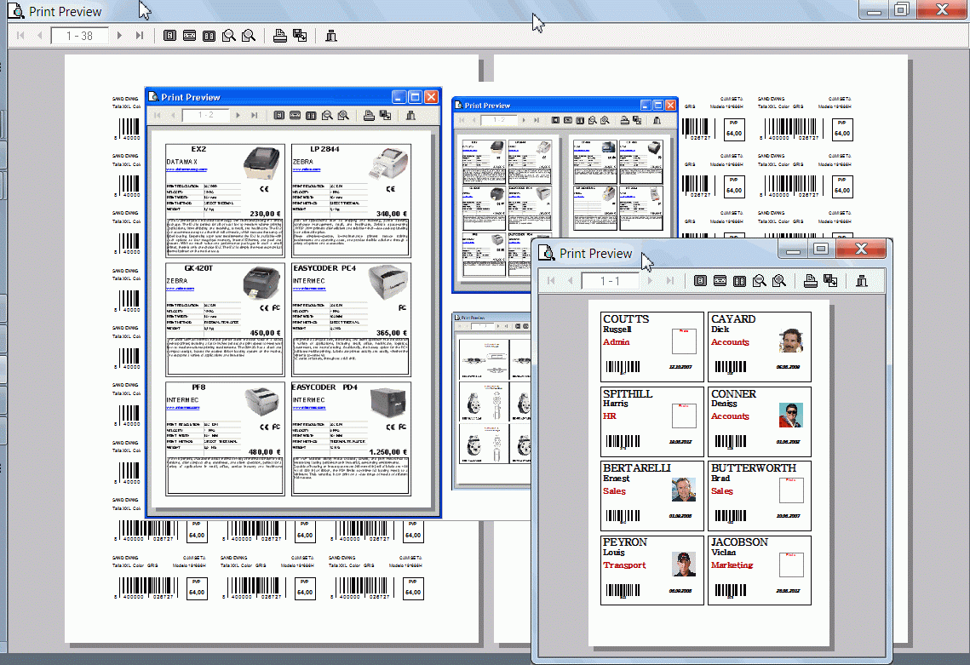Go to first page in the 1 - 38 preview
Screen dimensions: 970x665
point(20,36)
